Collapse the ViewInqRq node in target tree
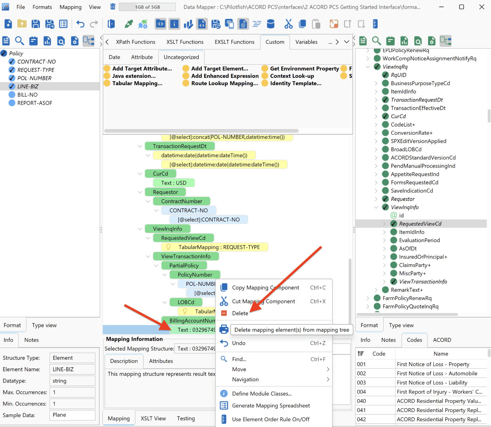 [x=368, y=67]
